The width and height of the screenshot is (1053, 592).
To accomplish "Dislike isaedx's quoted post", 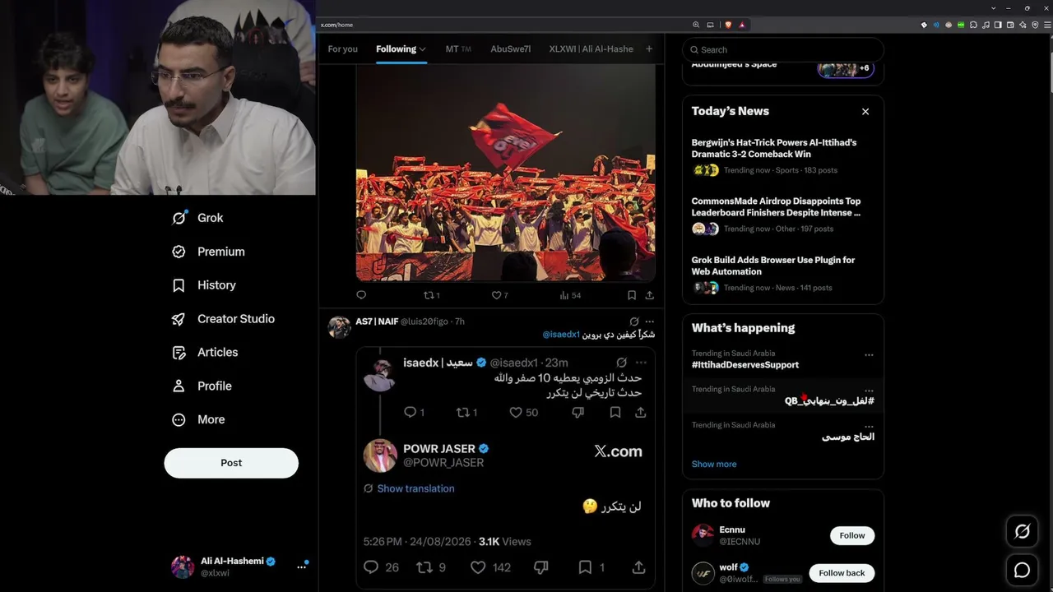I will click(x=578, y=412).
